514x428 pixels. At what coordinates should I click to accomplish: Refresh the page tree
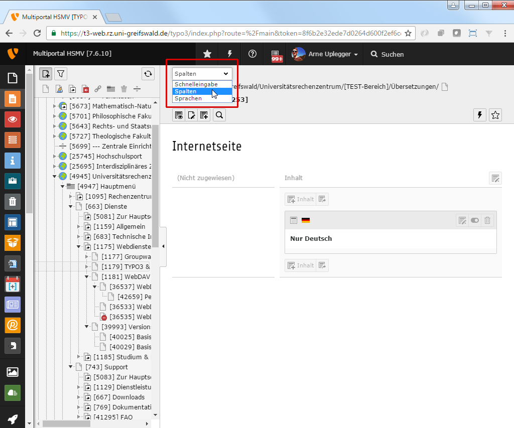[148, 74]
